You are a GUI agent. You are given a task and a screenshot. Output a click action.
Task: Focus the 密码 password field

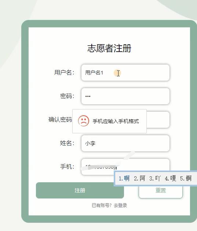125,96
